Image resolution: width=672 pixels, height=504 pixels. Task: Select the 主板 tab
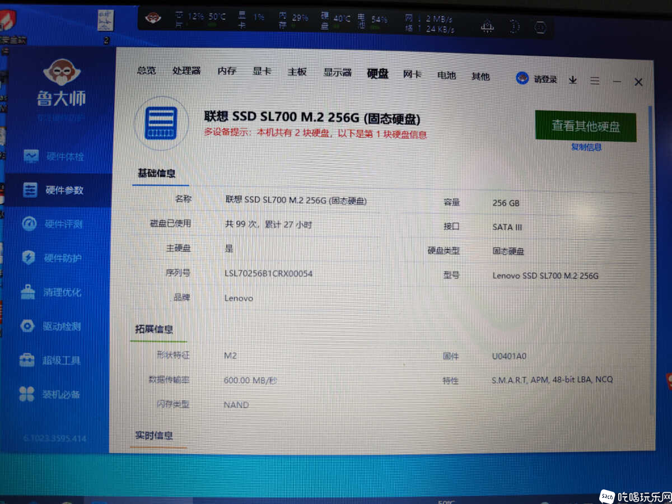tap(297, 72)
